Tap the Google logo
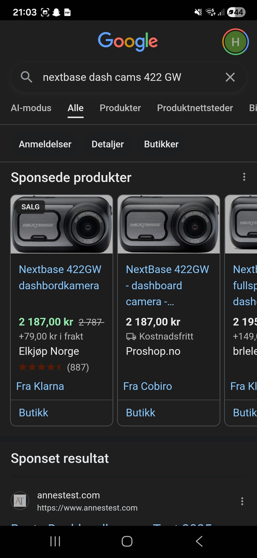Screen dimensions: 257x558 pos(128,41)
